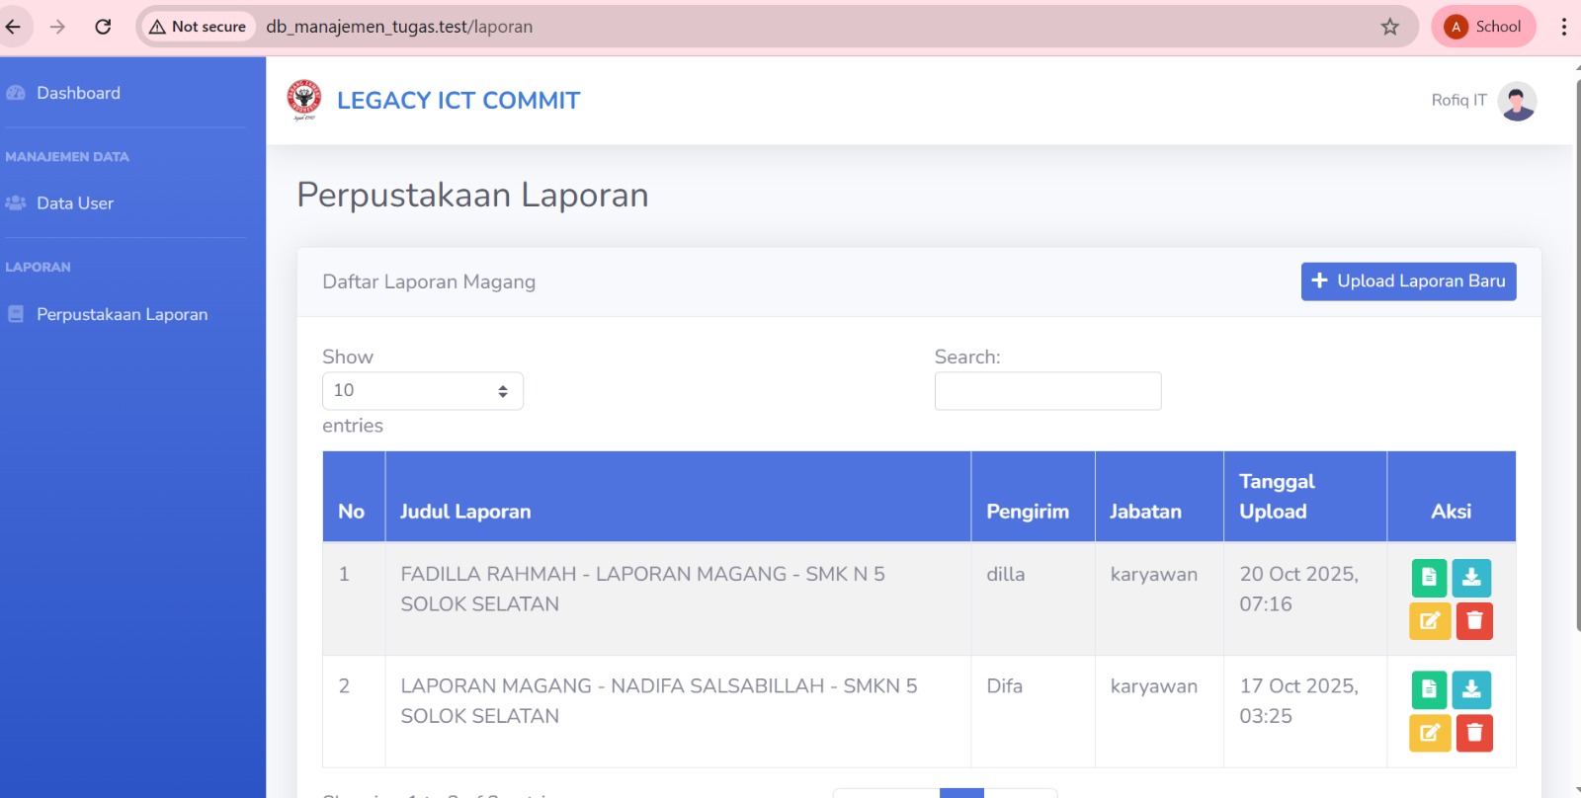The image size is (1581, 798).
Task: Select Perpustakaan Laporan in the sidebar
Action: 122,314
